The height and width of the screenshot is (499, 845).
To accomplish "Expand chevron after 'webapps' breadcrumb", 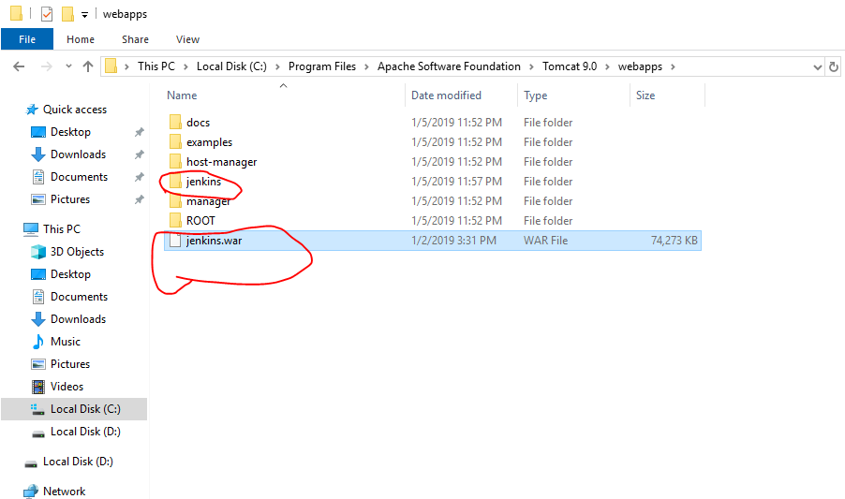I will click(x=673, y=66).
